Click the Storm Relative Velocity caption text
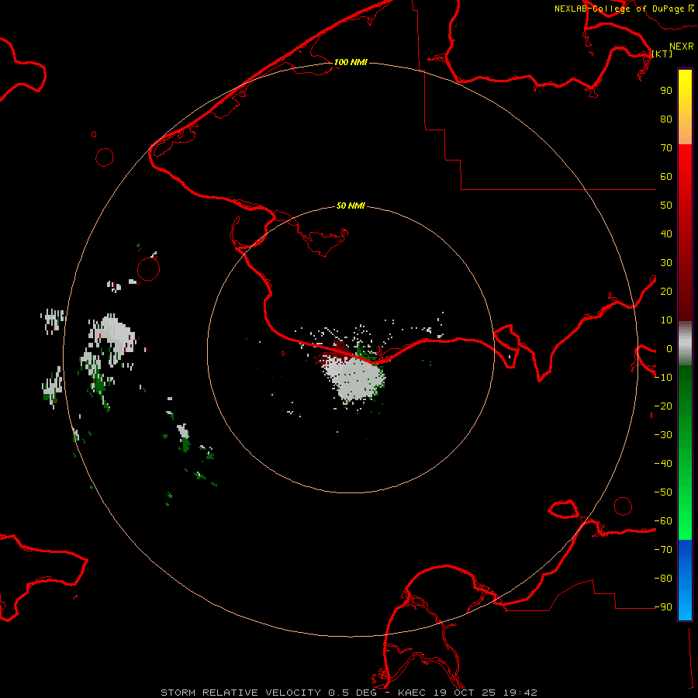Screen dimensions: 698x698 [x=348, y=693]
